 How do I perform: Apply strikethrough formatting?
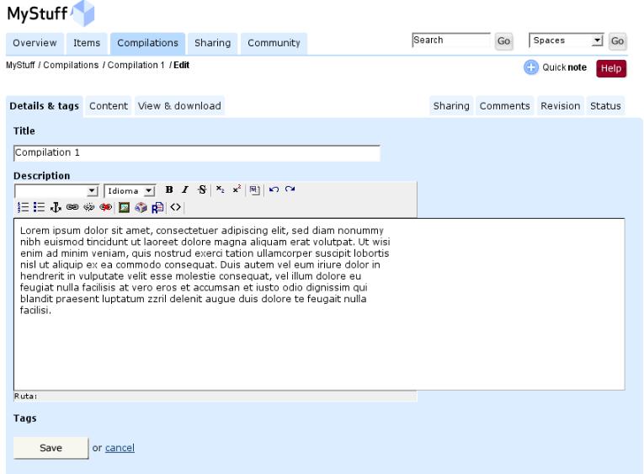click(x=200, y=190)
